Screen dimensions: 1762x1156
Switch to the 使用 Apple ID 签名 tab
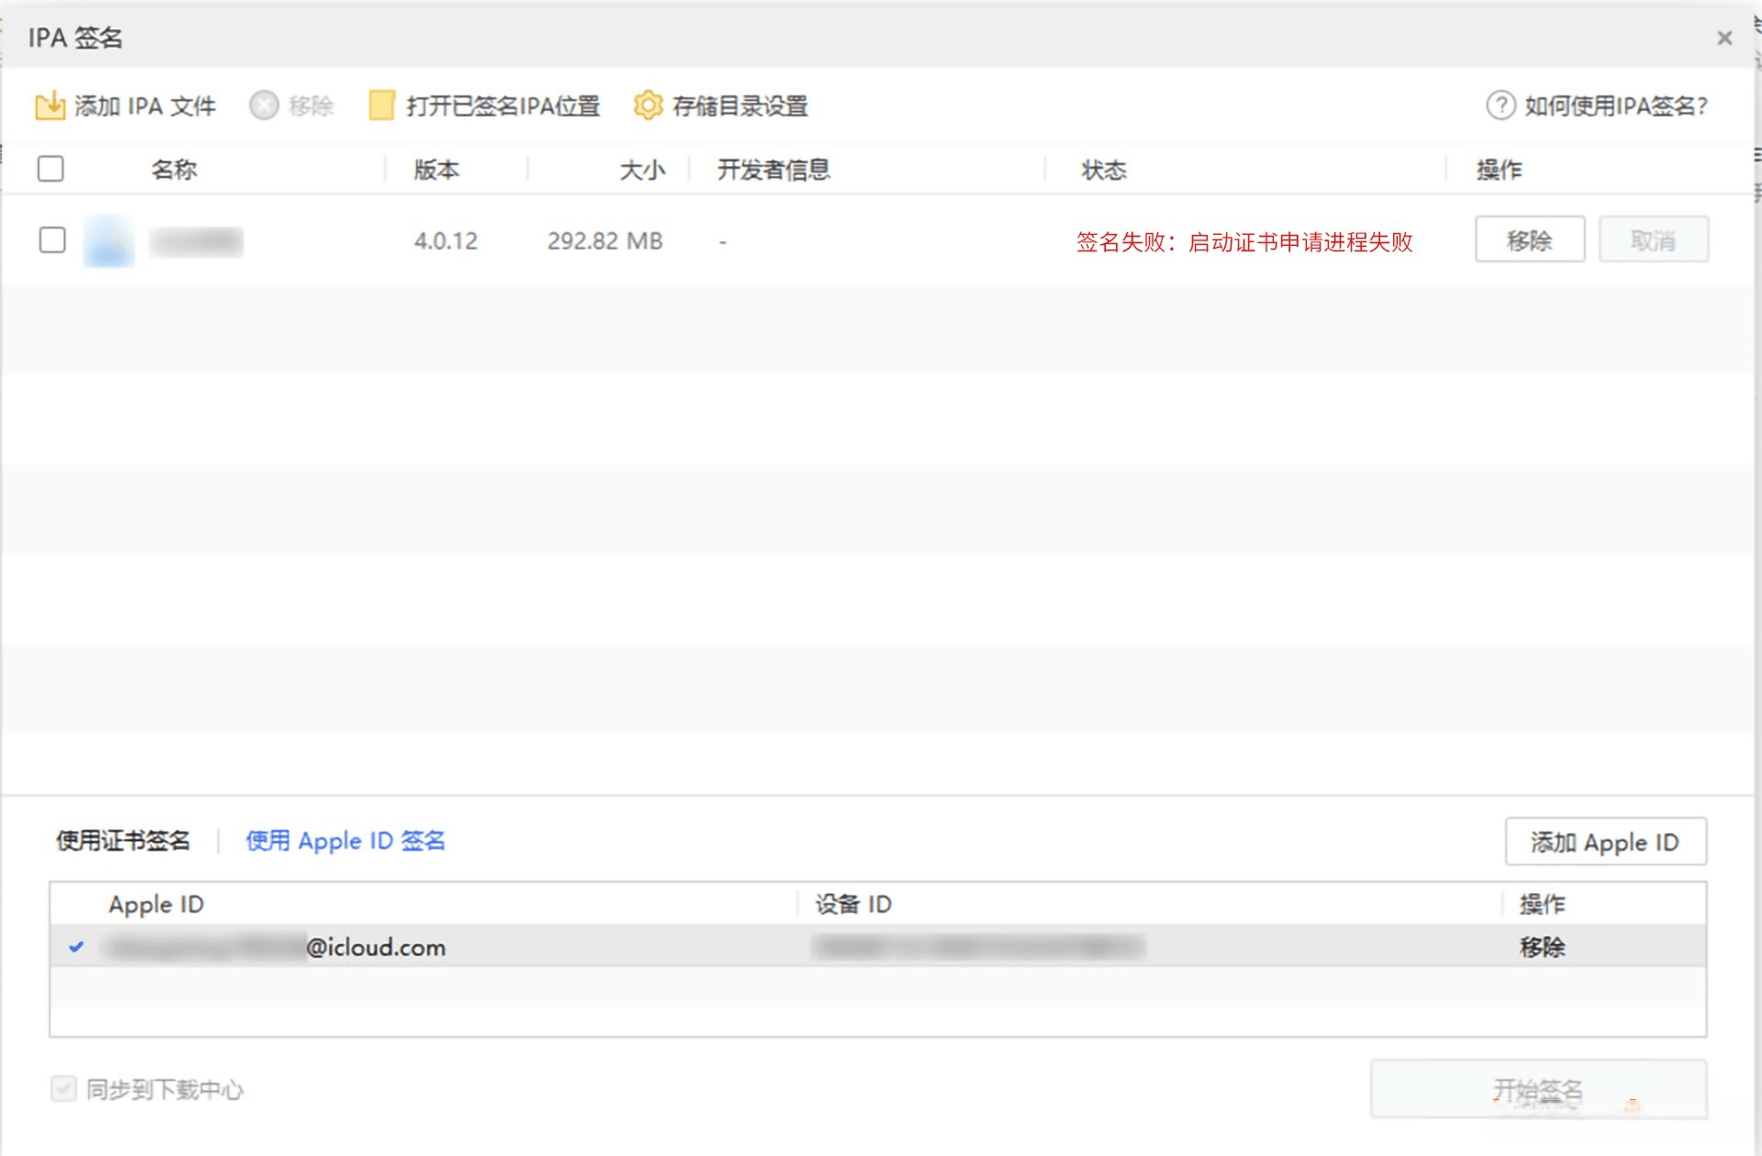346,840
